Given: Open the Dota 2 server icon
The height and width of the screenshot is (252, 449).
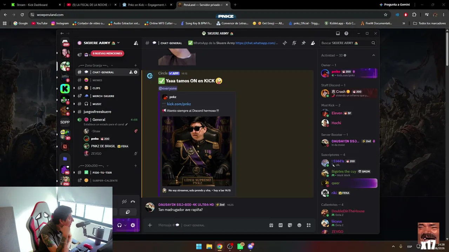Looking at the screenshot, I should 65,146.
